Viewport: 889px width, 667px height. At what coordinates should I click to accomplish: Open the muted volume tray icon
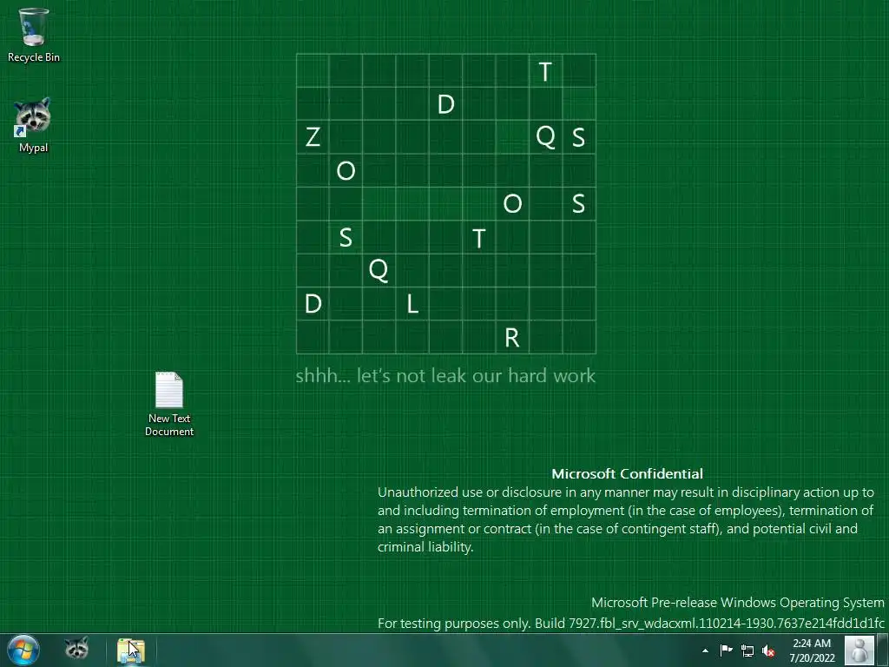point(768,650)
